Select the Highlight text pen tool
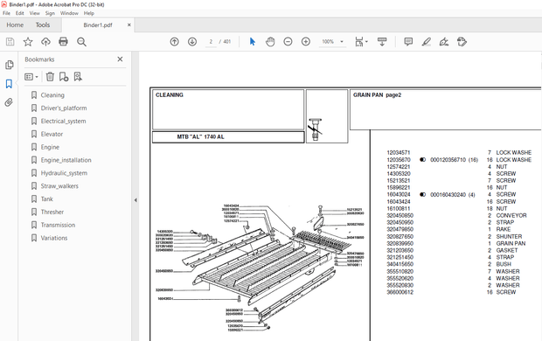Screen dimensions: 542x341 click(x=427, y=42)
